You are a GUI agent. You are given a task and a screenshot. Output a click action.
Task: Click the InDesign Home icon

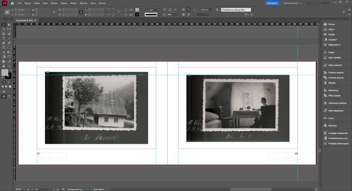point(12,3)
